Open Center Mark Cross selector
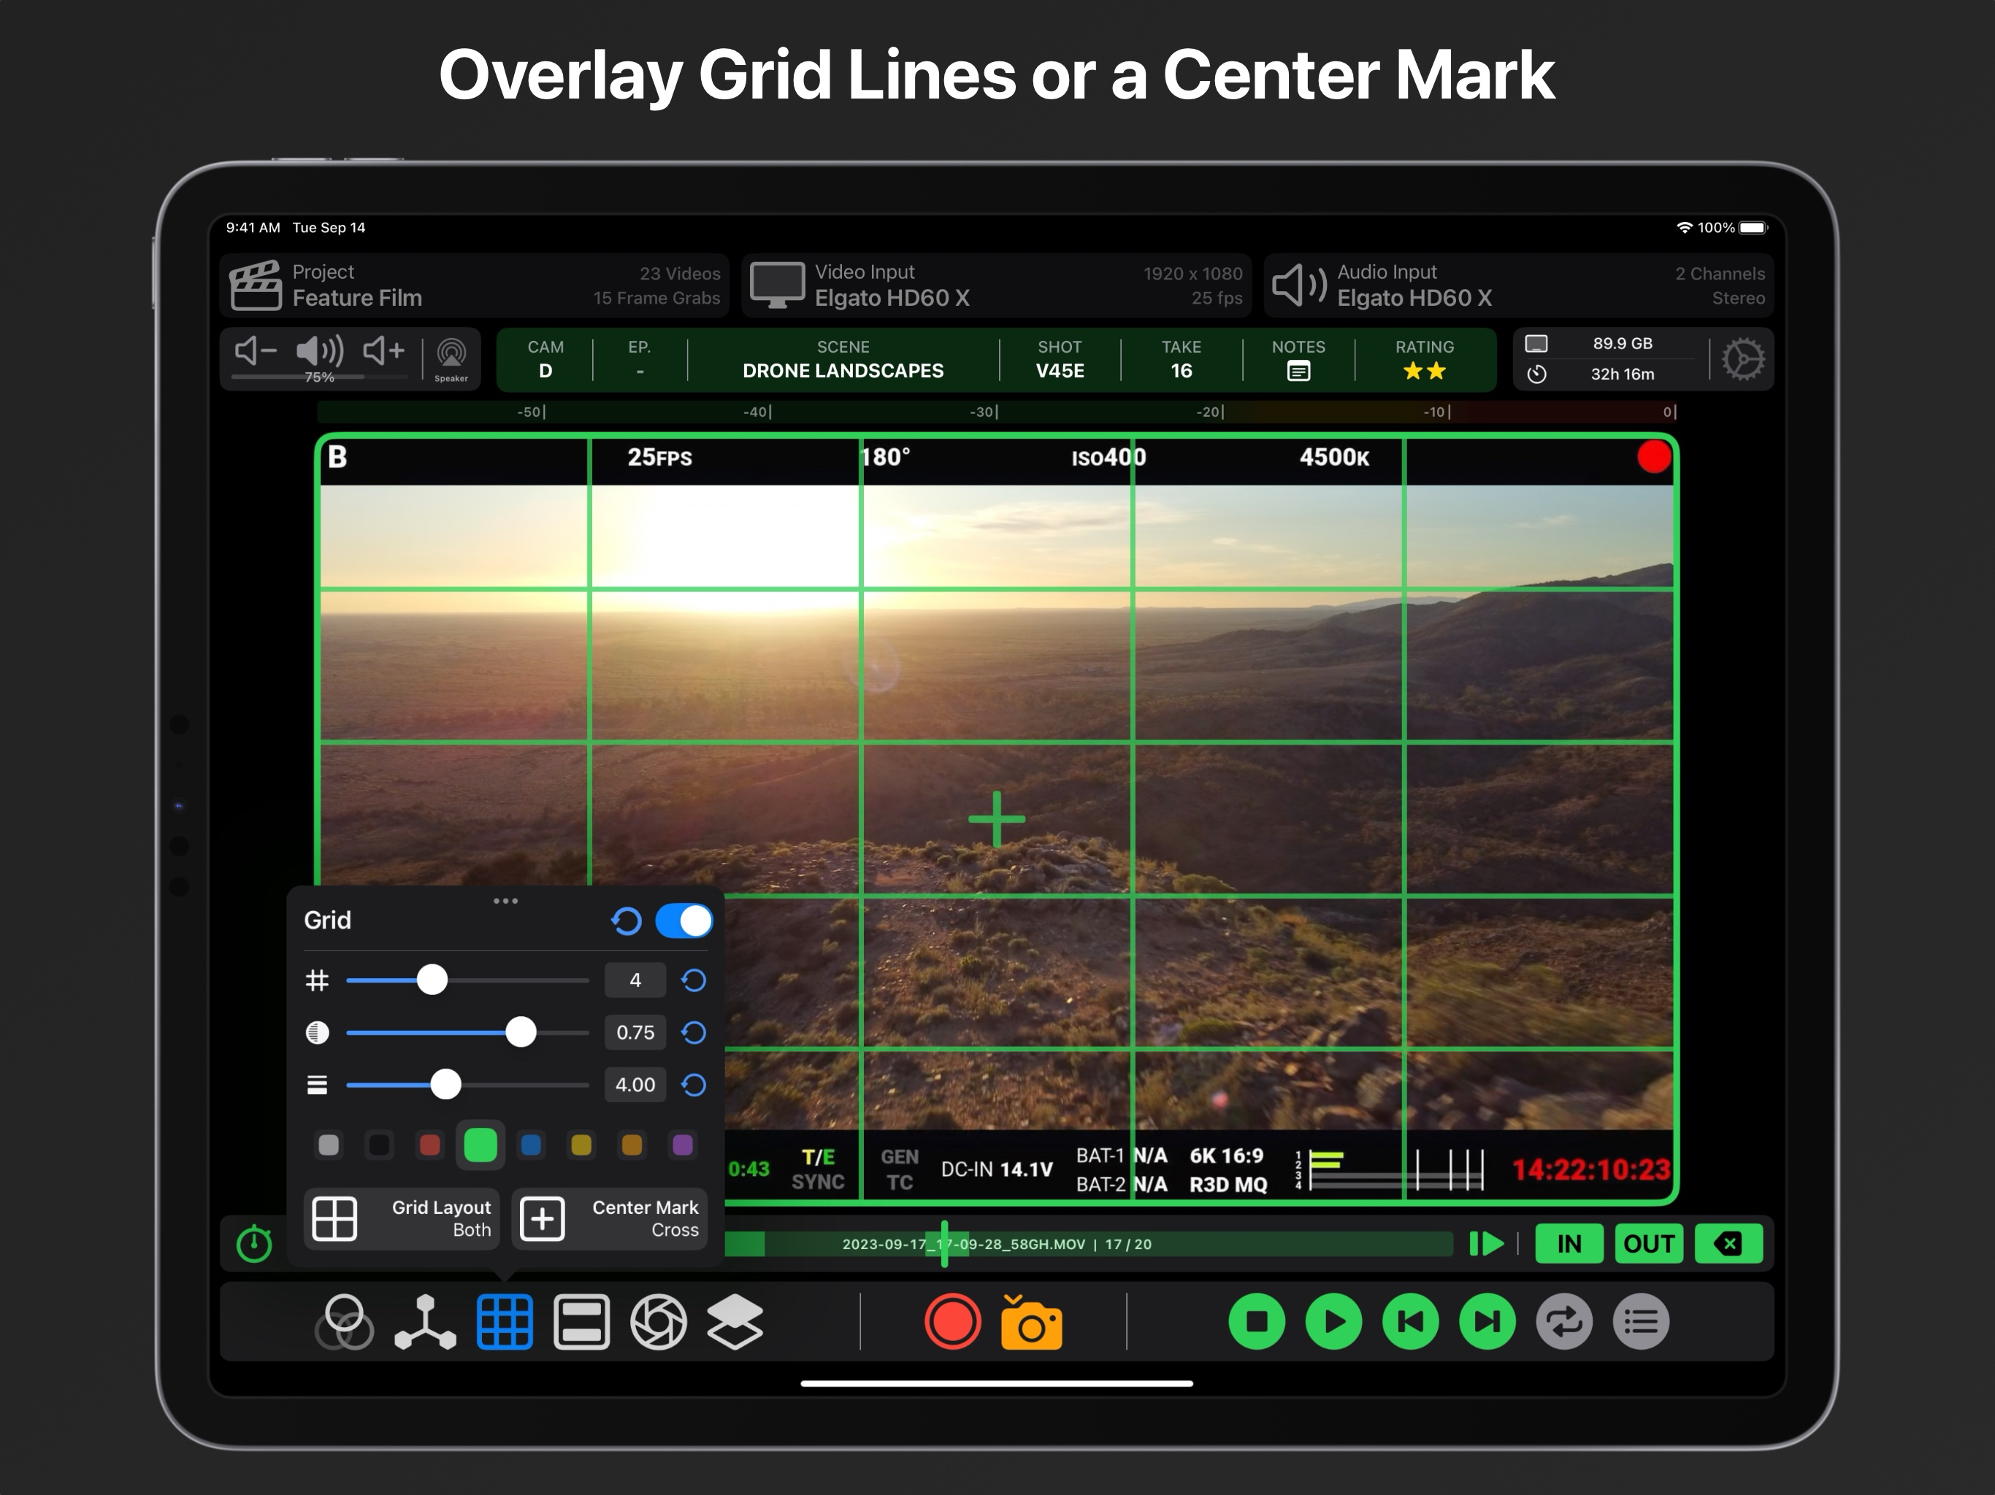 [610, 1218]
